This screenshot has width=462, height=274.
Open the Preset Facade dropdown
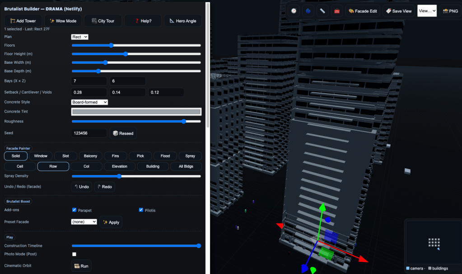tap(84, 222)
